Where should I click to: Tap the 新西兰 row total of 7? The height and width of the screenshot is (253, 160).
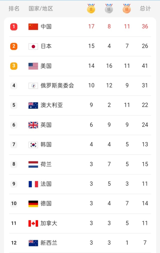[145, 243]
